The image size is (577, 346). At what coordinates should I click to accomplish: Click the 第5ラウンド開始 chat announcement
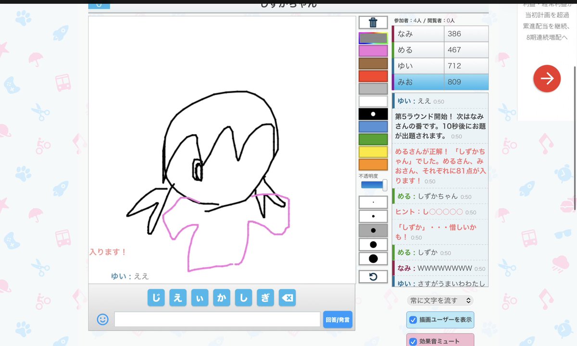pos(440,126)
